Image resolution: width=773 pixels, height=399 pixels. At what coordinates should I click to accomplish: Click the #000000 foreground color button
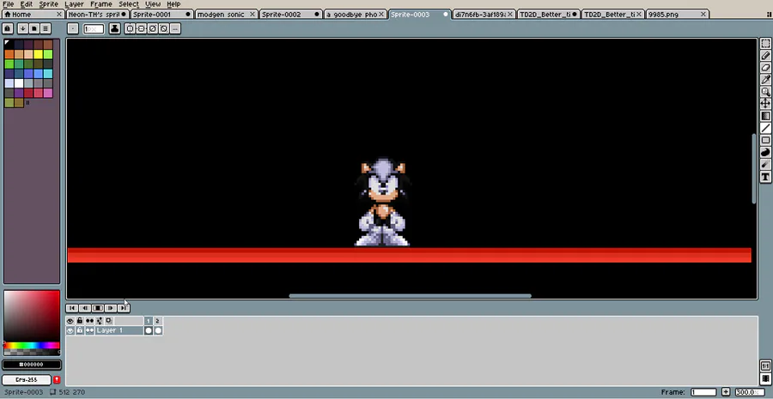pos(32,365)
